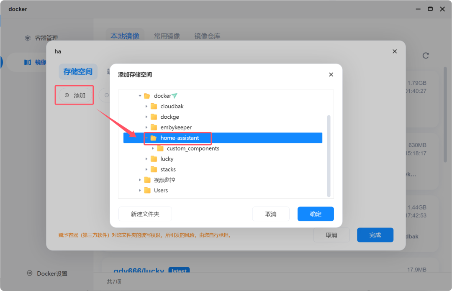Click the latest tag badge
The height and width of the screenshot is (291, 452).
click(x=179, y=270)
